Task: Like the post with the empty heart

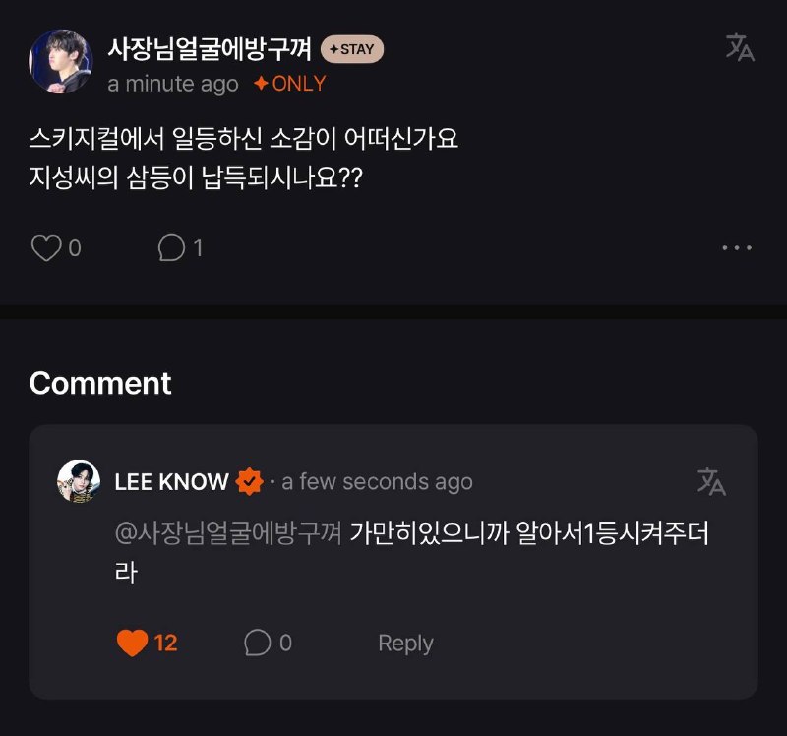Action: pyautogui.click(x=46, y=248)
